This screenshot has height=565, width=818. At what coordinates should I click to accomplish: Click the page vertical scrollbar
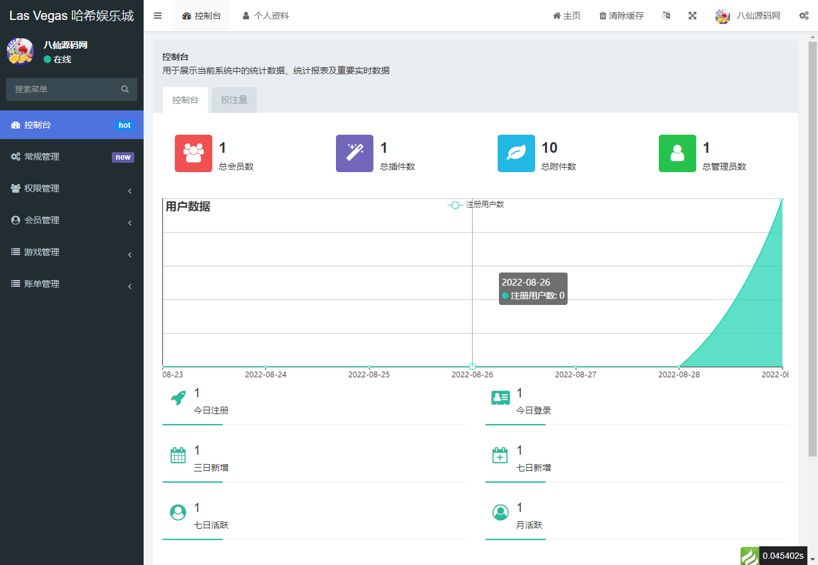coord(812,249)
